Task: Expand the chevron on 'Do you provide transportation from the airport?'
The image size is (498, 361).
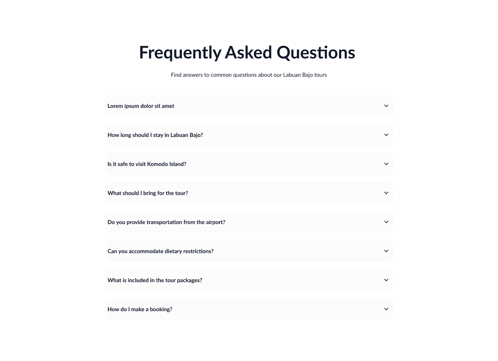Action: coord(386,222)
